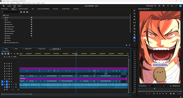Click the Export Frame camera icon

coord(171,94)
